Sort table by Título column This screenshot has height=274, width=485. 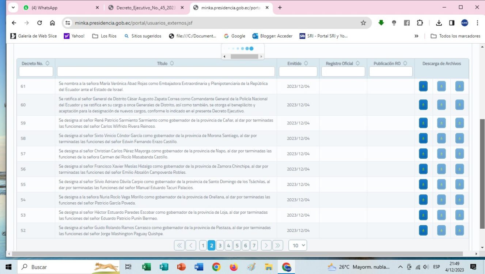tap(172, 63)
